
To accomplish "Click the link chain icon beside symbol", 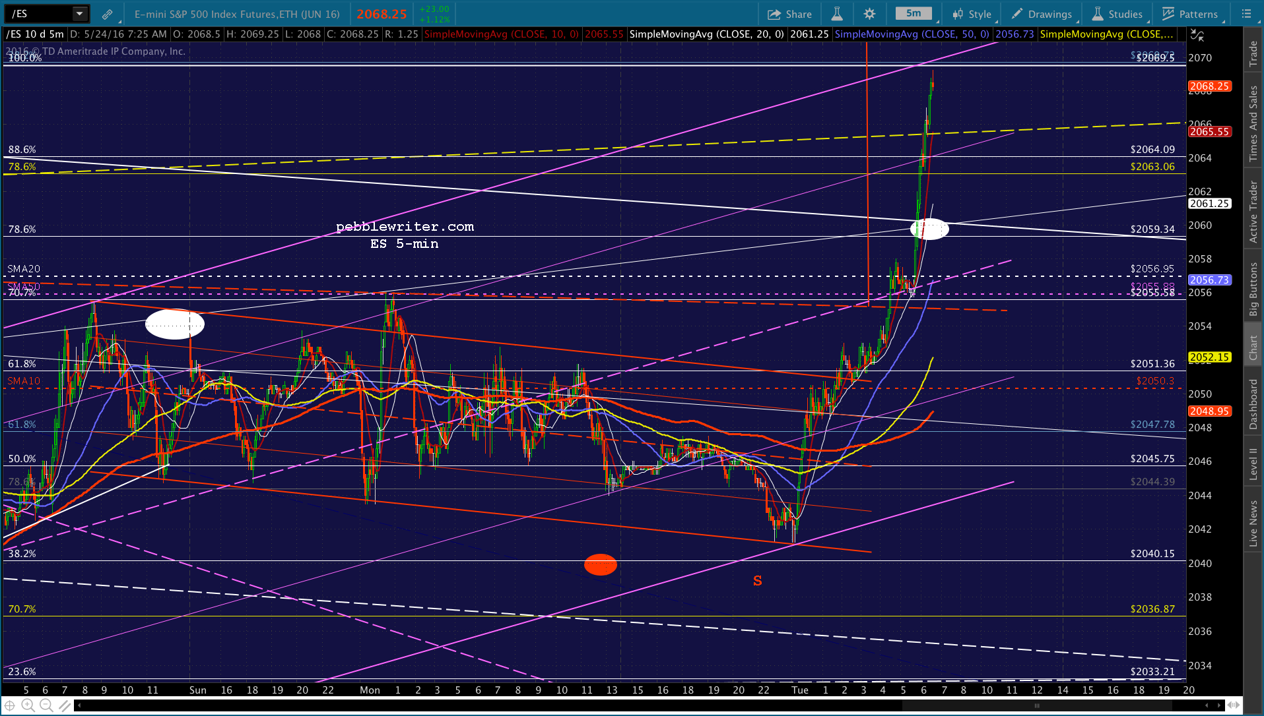I will pos(107,14).
